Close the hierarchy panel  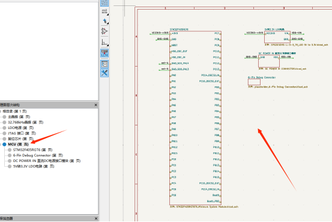(x=95, y=105)
